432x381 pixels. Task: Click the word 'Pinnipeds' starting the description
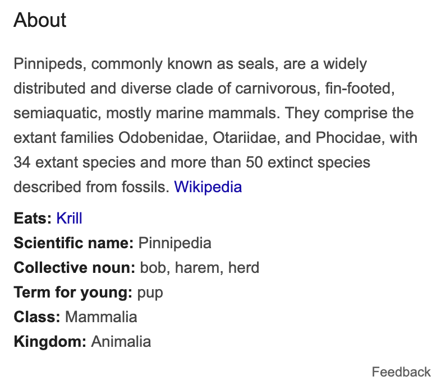tap(48, 63)
